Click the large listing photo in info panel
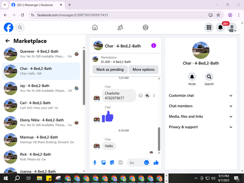Screen dimensions: 244x183 tap(201, 50)
